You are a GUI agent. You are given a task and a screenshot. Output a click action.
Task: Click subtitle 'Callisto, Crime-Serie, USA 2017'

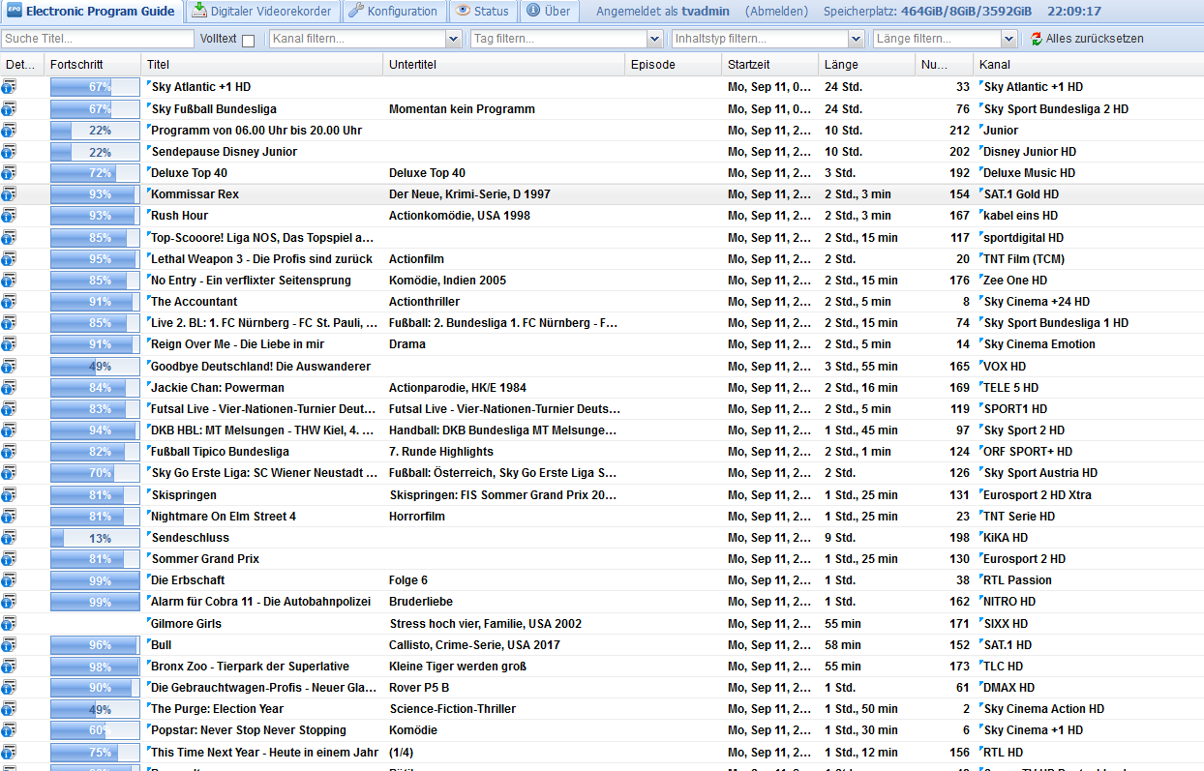click(x=474, y=645)
